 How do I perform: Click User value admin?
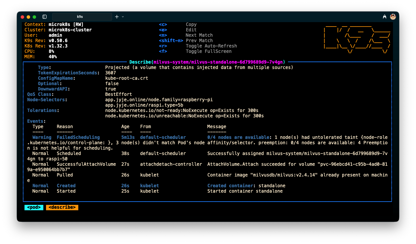click(x=55, y=35)
